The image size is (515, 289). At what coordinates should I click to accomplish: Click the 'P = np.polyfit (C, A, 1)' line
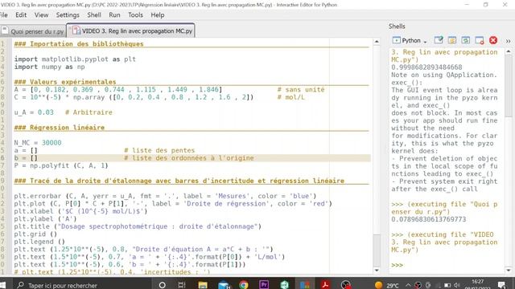[61, 165]
